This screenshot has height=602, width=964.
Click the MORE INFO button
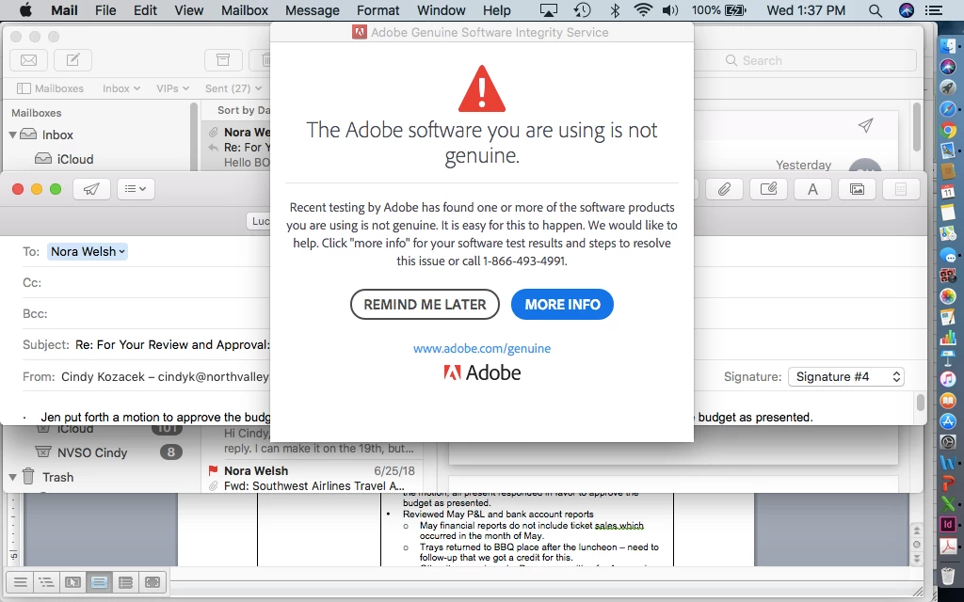[x=563, y=304]
